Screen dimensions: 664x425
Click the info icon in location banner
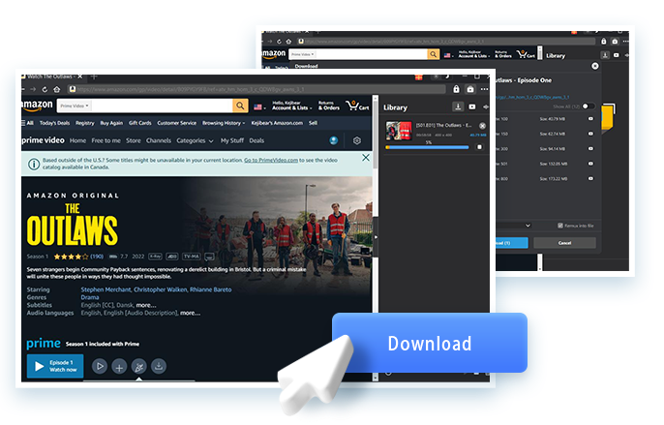(34, 164)
